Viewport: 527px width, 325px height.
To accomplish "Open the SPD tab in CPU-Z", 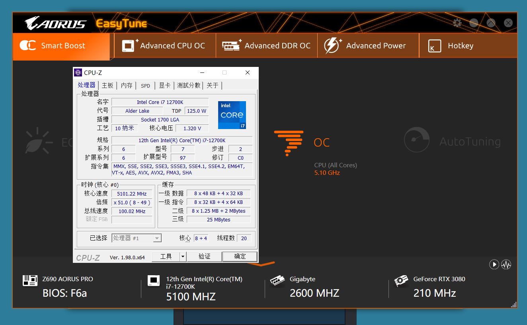I will pyautogui.click(x=146, y=86).
